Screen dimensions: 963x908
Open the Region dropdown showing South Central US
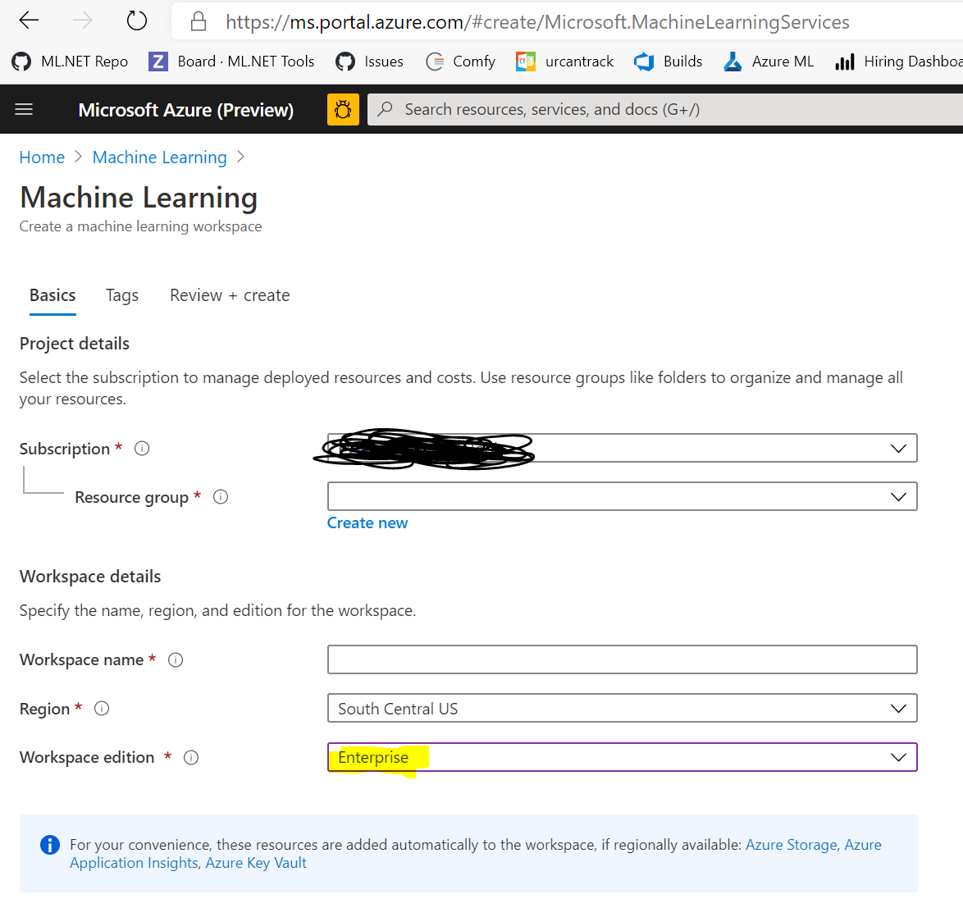[x=898, y=708]
